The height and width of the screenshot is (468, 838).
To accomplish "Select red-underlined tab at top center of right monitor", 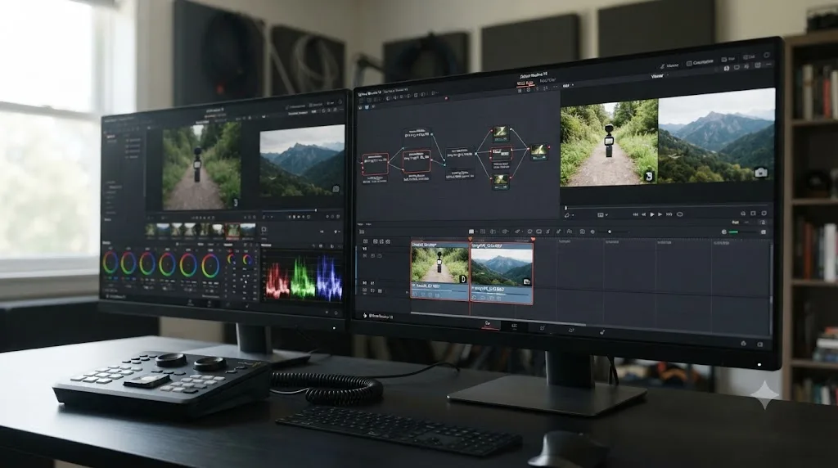I will pyautogui.click(x=525, y=83).
